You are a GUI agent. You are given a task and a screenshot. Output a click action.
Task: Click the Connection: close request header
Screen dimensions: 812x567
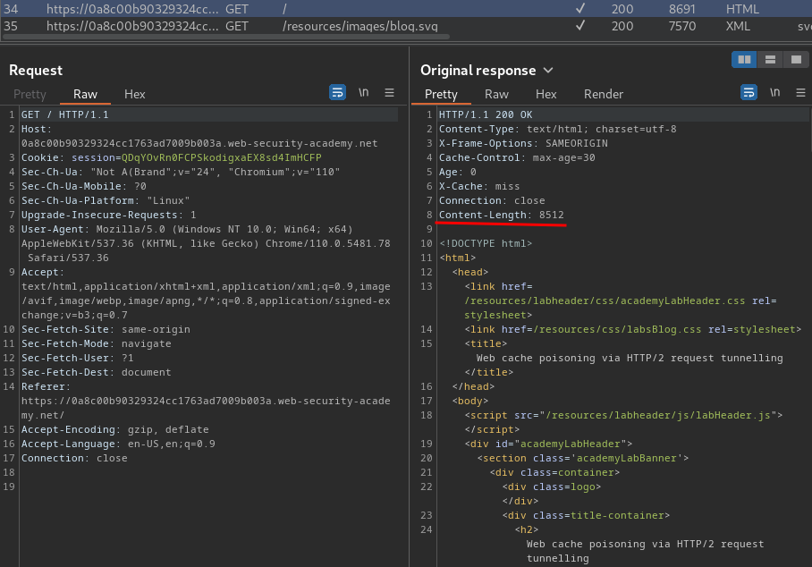click(74, 458)
